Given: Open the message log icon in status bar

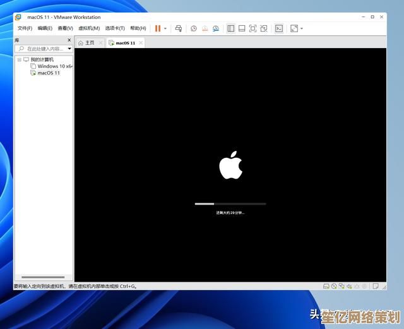Looking at the screenshot, I should click(x=376, y=286).
